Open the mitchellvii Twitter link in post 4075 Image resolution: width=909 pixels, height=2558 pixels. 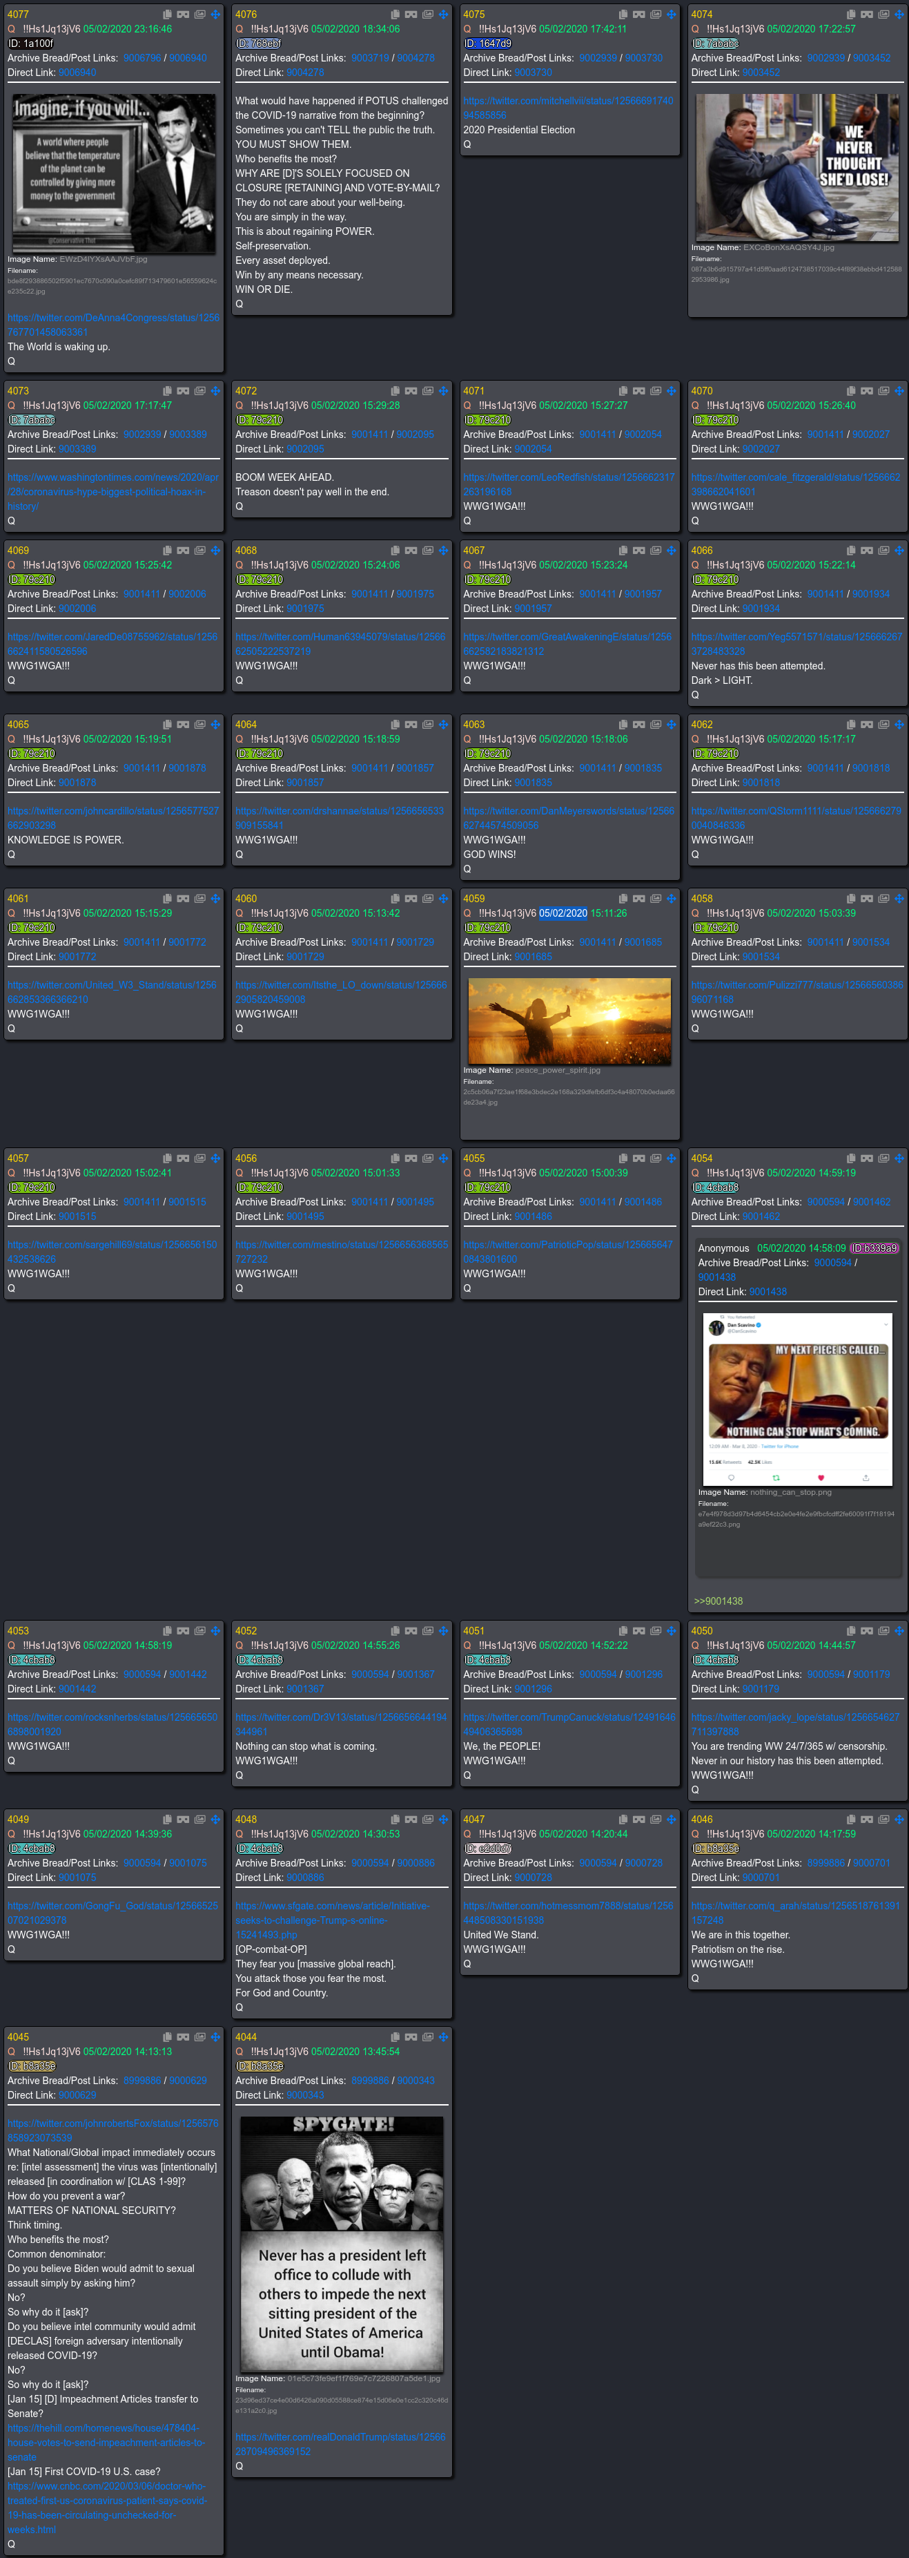[569, 108]
